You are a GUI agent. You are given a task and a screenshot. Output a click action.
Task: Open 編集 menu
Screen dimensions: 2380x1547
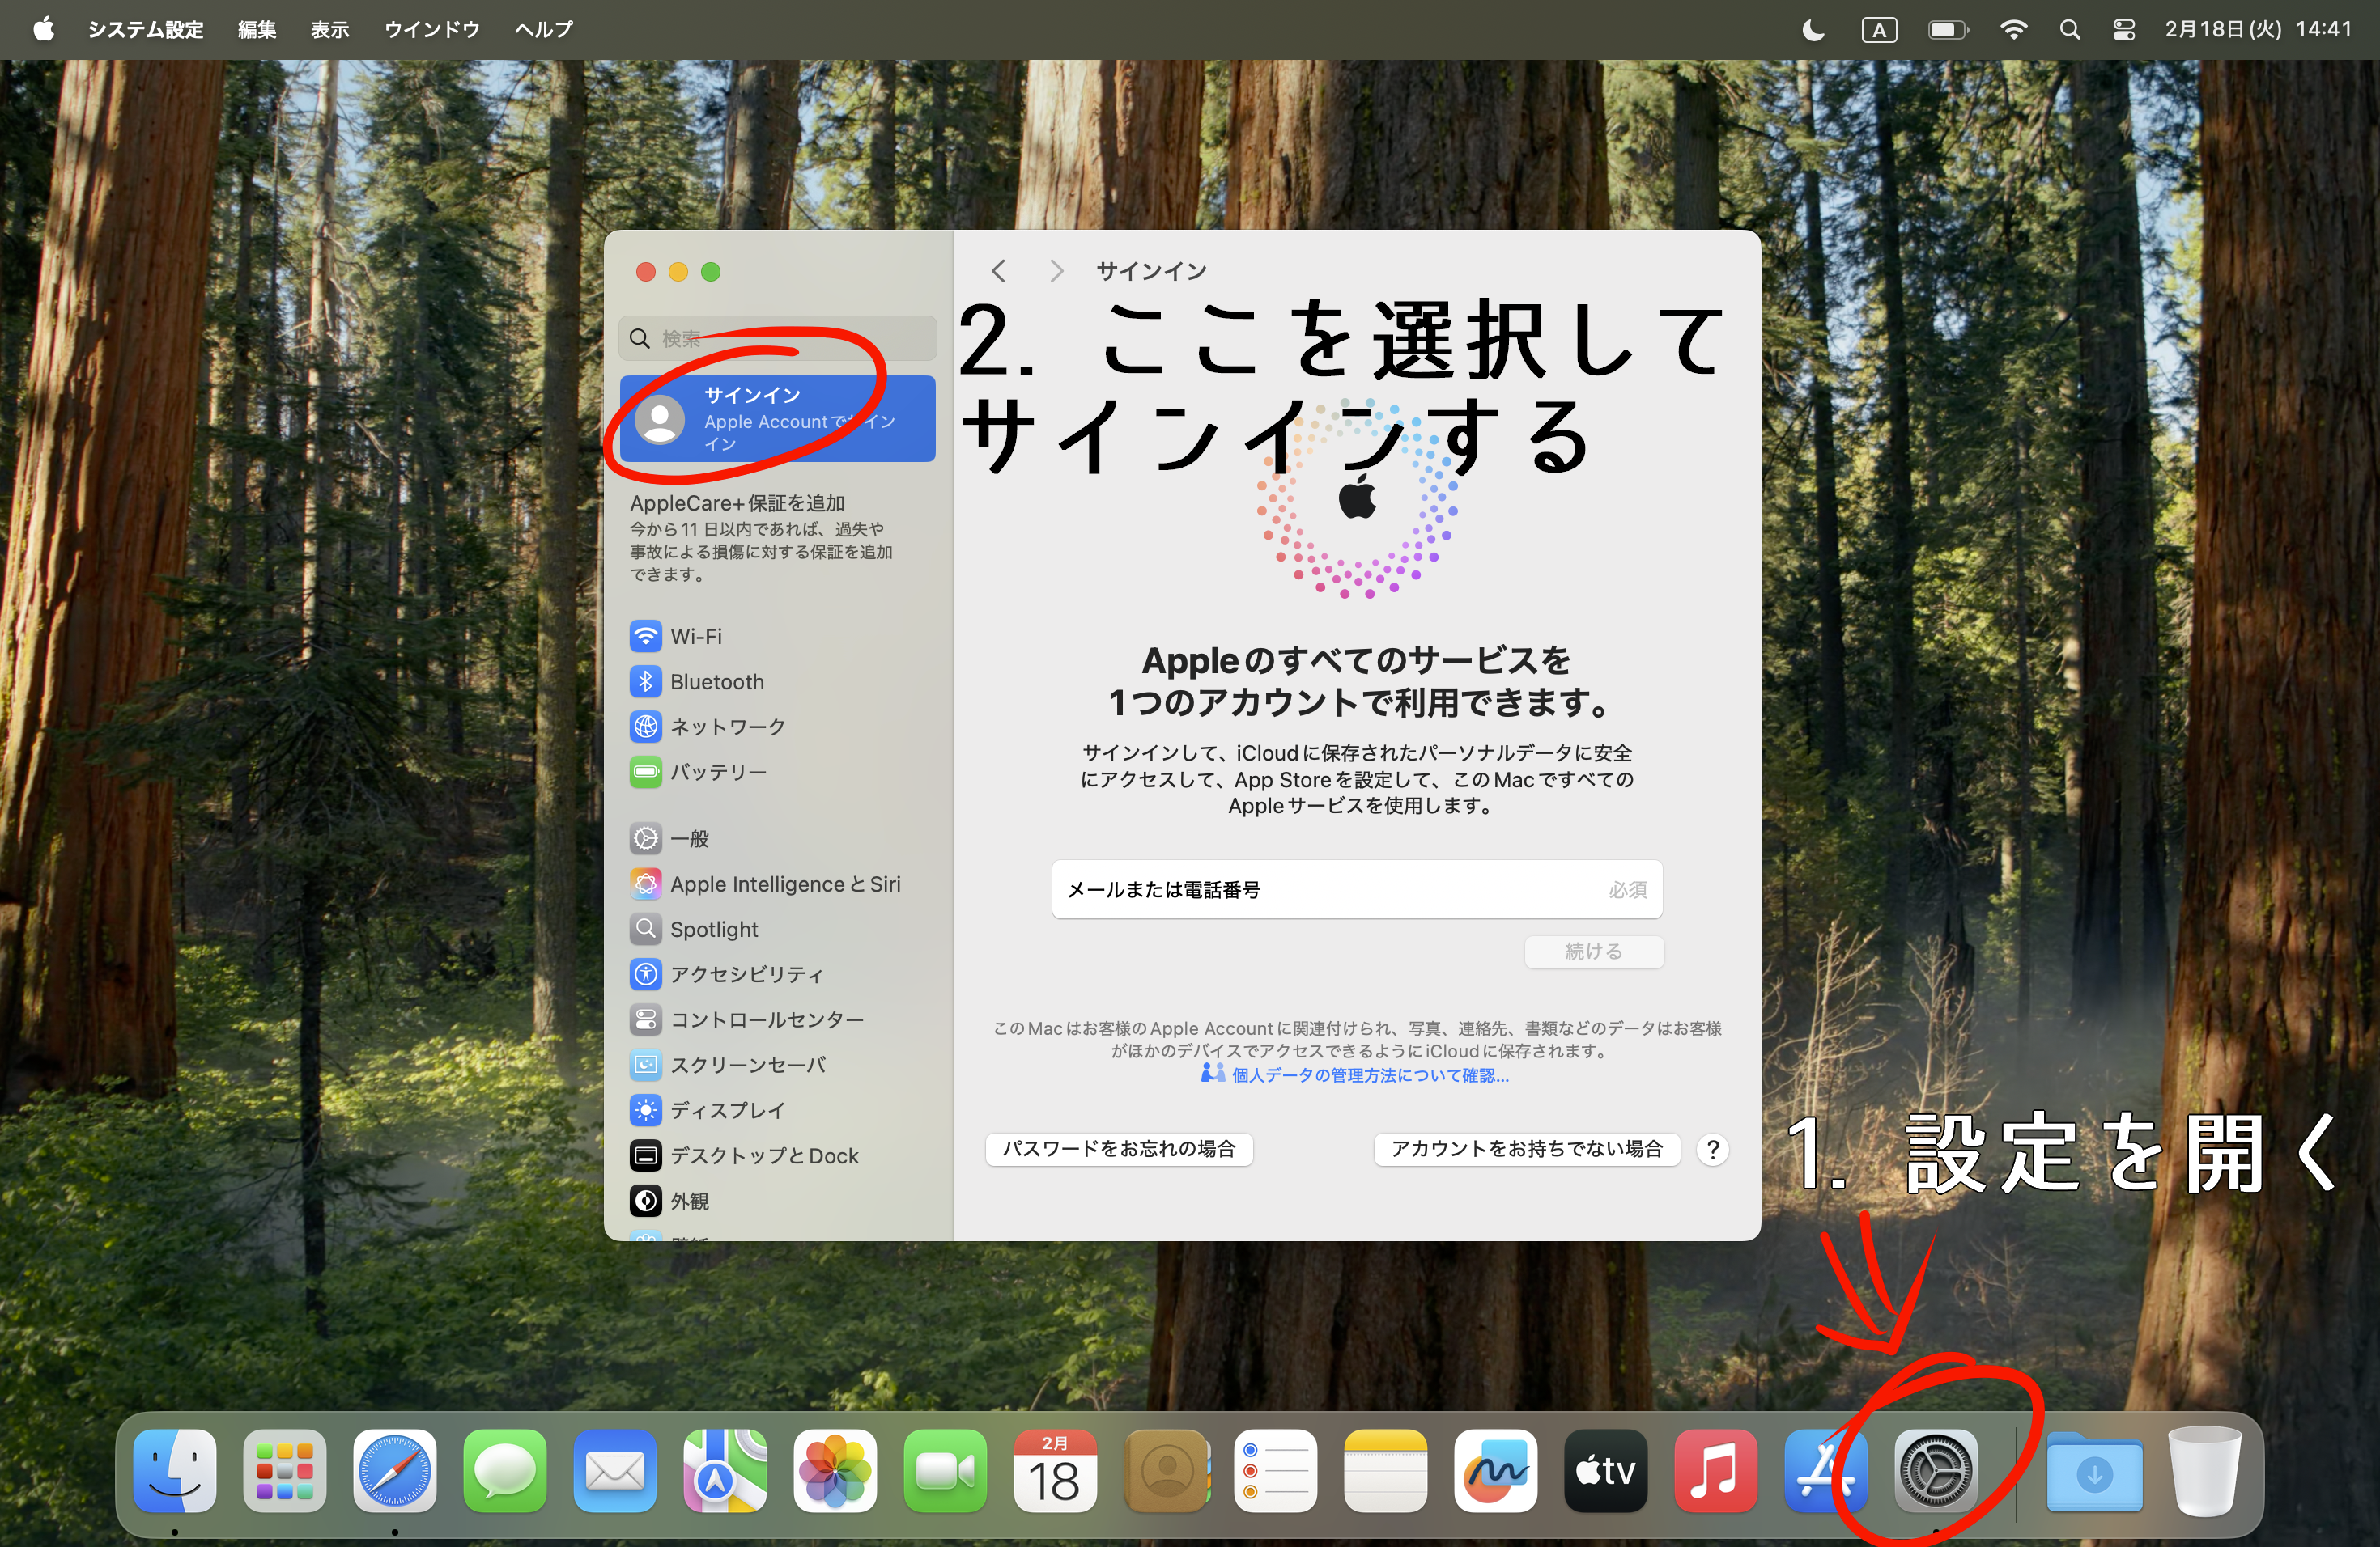click(x=257, y=29)
